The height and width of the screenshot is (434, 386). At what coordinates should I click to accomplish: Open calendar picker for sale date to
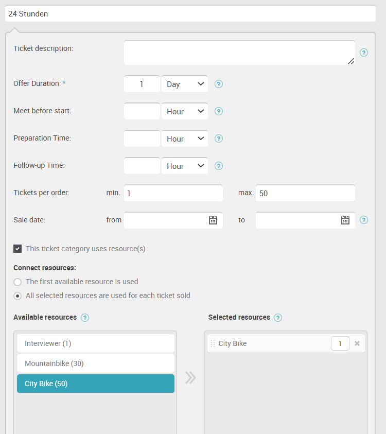pos(345,220)
